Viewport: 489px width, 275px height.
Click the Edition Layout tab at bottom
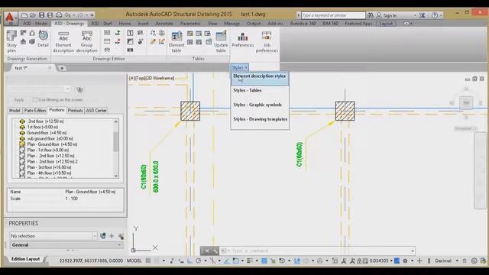[x=25, y=259]
